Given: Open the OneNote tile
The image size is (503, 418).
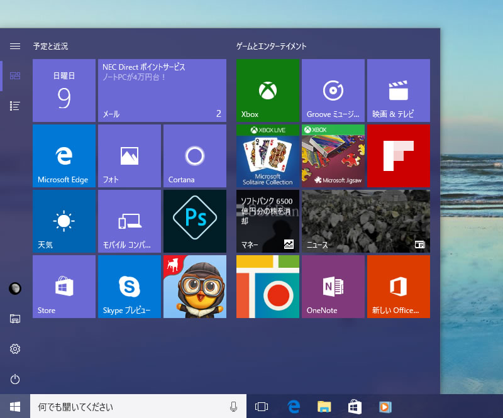Looking at the screenshot, I should 333,287.
